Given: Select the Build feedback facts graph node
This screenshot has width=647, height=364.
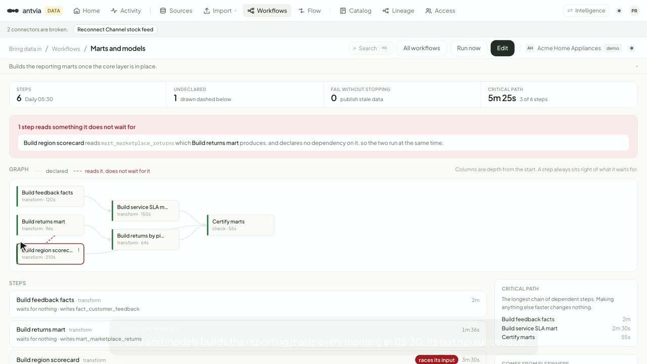Looking at the screenshot, I should 50,196.
